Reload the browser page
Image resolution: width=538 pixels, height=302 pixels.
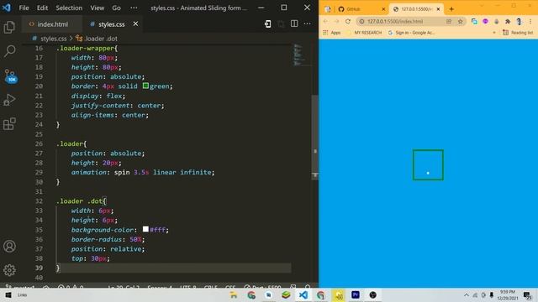tap(348, 21)
